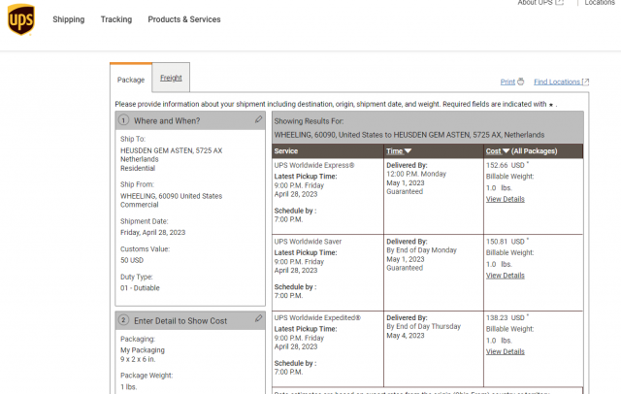Click the 138.23 USD cost value
621x394 pixels.
[x=506, y=317]
